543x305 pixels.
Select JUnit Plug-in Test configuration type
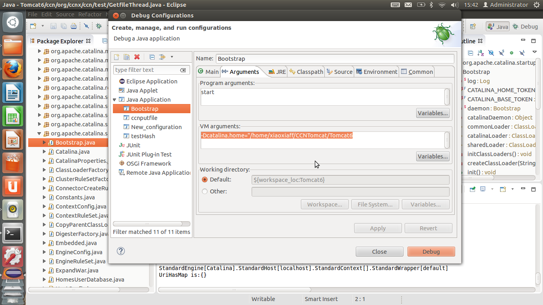point(149,154)
